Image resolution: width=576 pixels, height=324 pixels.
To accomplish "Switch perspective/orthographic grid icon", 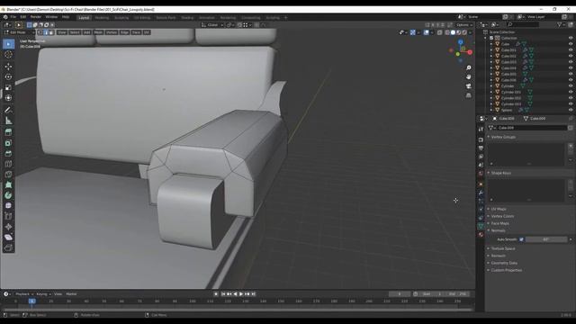I will (468, 95).
